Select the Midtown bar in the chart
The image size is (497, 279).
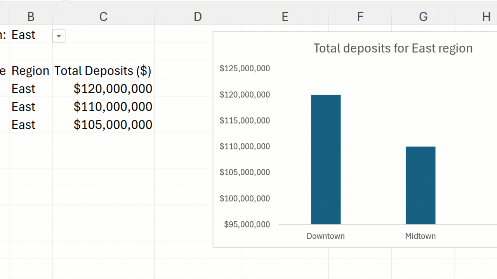[421, 185]
